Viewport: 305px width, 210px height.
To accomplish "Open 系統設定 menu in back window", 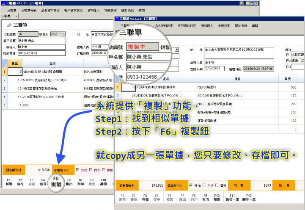I will 110,10.
